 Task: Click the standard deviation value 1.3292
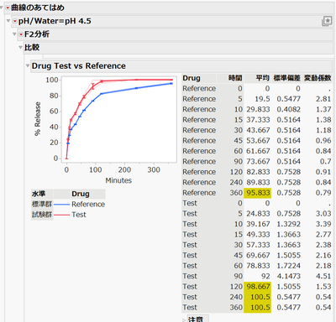[x=289, y=224]
